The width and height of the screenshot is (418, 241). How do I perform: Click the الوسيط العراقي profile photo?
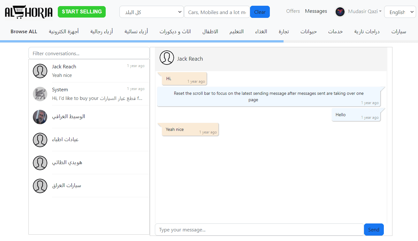(40, 117)
